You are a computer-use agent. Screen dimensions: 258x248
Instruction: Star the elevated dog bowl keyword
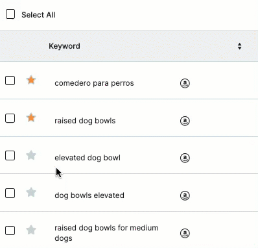(x=31, y=155)
